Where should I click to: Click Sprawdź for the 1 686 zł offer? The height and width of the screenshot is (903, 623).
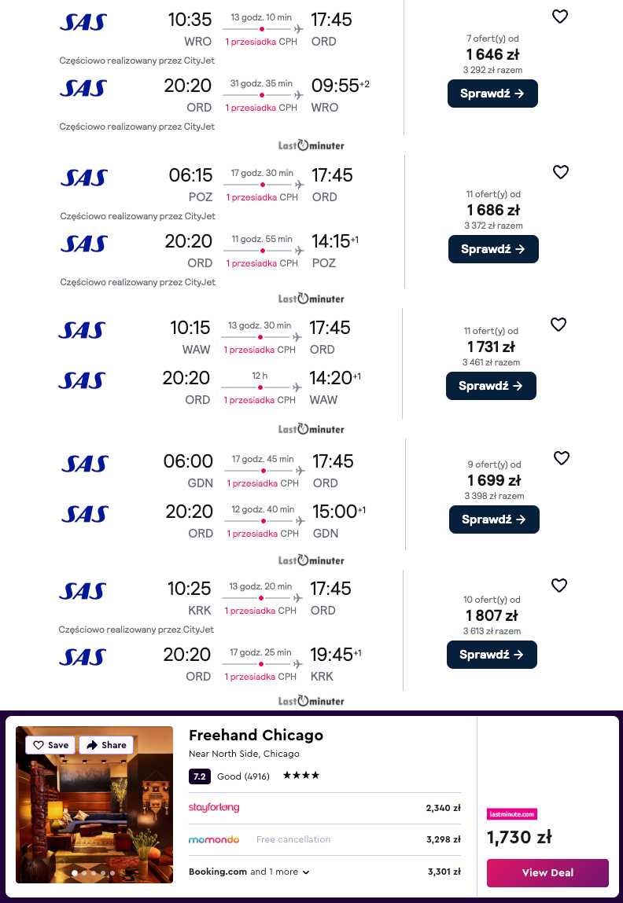493,249
